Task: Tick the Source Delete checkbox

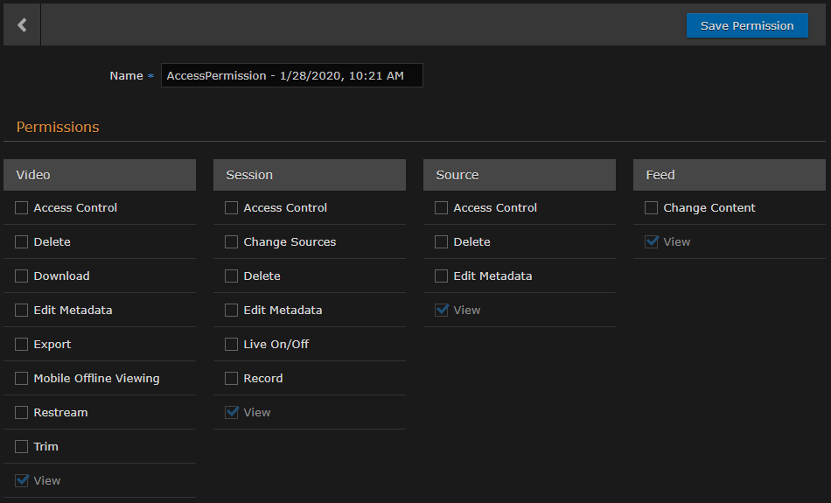Action: (442, 242)
